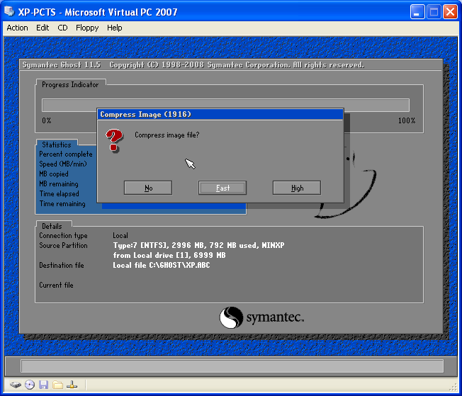This screenshot has height=396, width=462.
Task: Click the 'from Local drive [1], 6999 MB' text
Action: coord(169,255)
